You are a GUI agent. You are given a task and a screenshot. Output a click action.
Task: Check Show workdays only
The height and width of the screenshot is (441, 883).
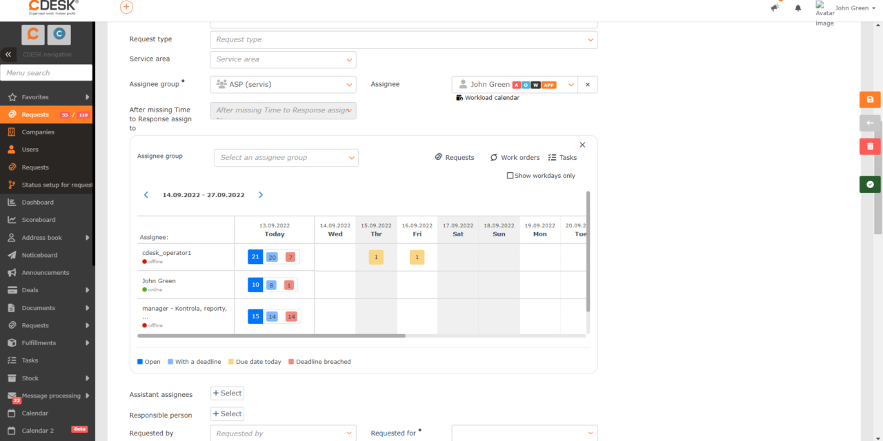pyautogui.click(x=510, y=176)
